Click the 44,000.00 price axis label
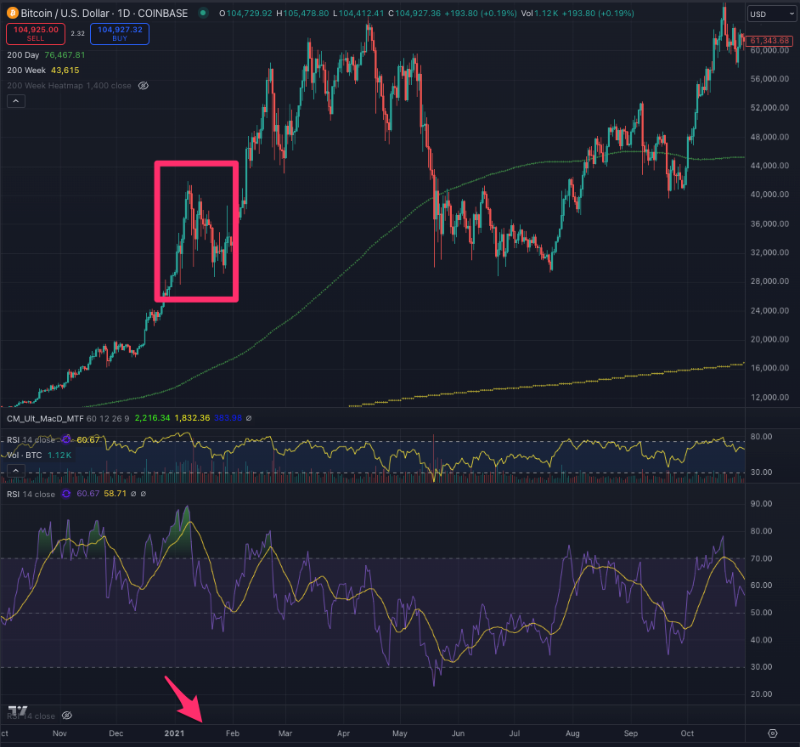Viewport: 800px width, 747px height. pyautogui.click(x=769, y=166)
